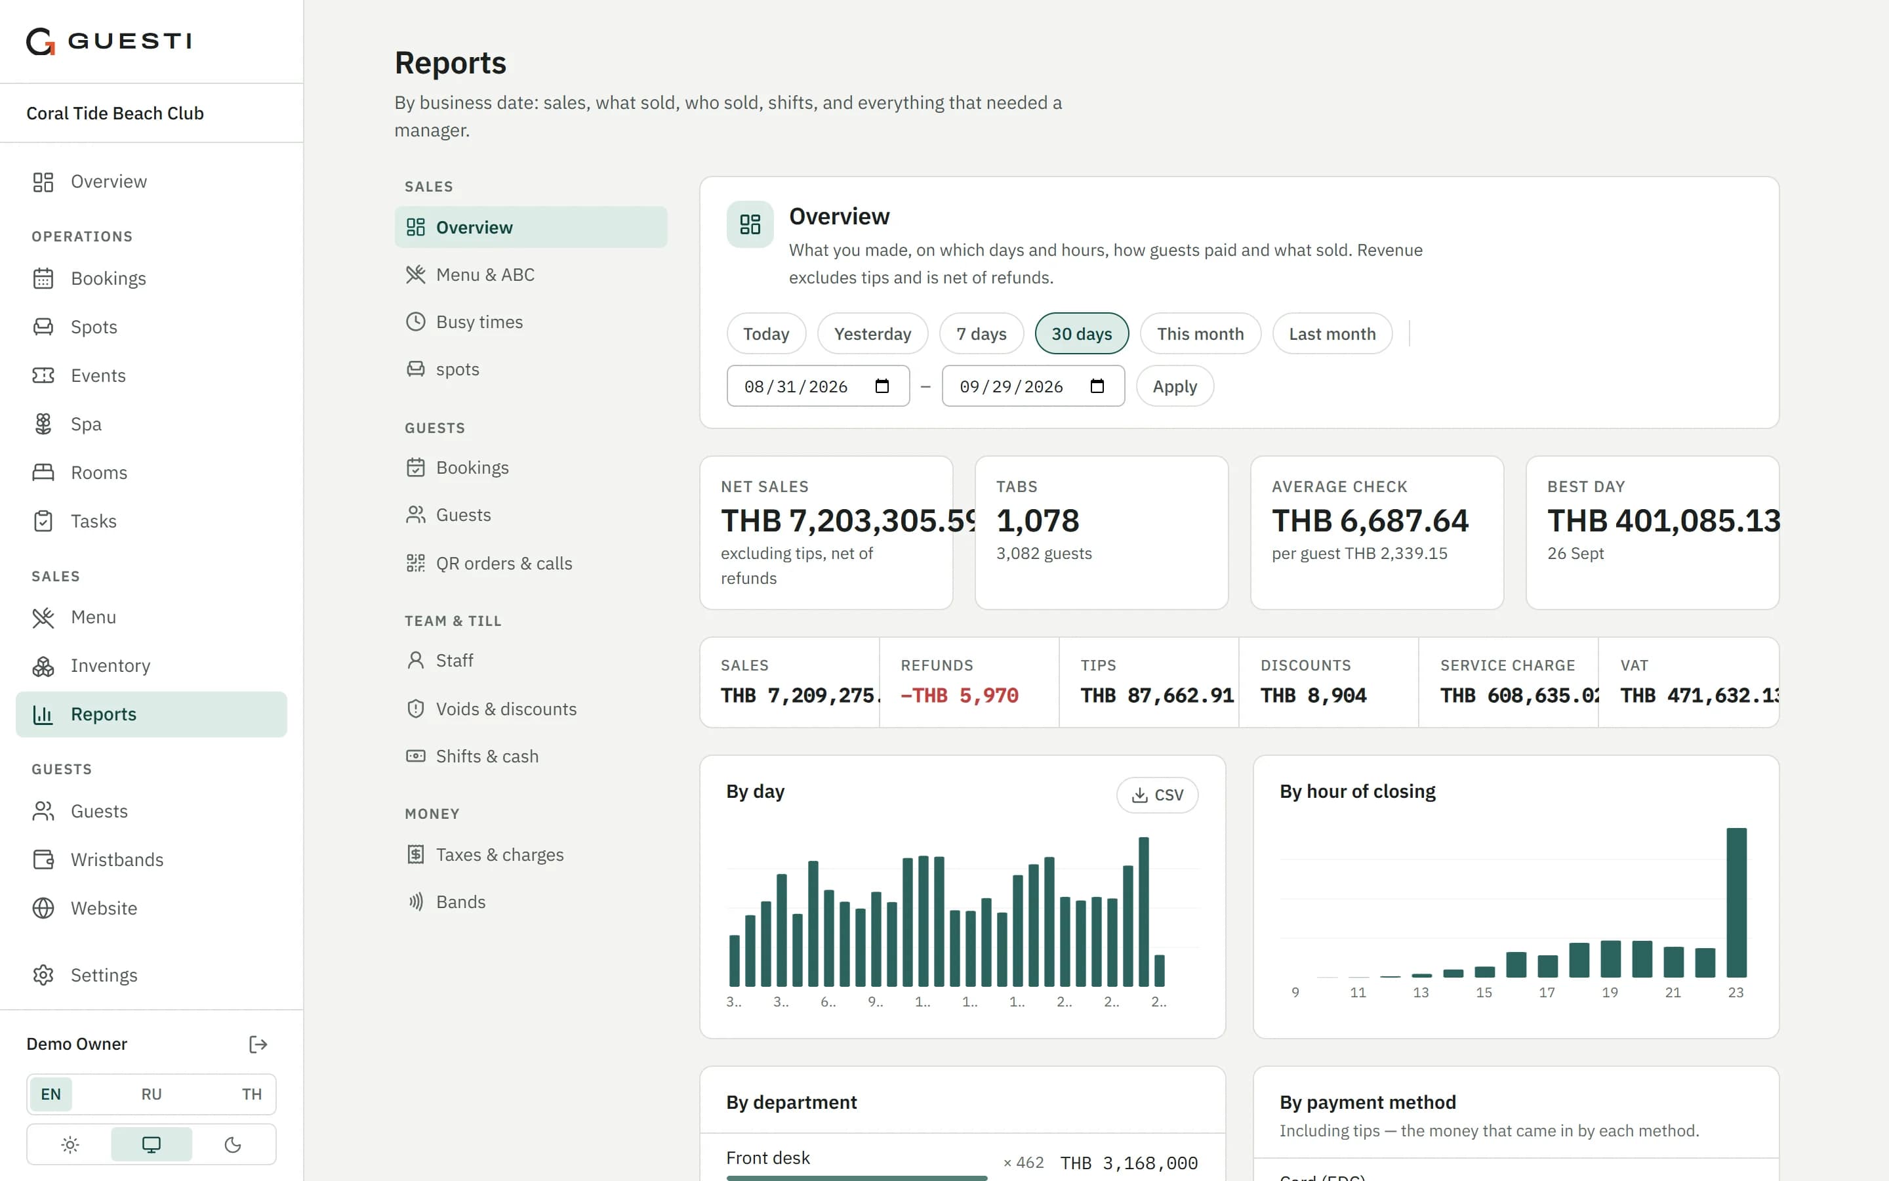
Task: Click the Wristbands wallet icon
Action: [43, 860]
